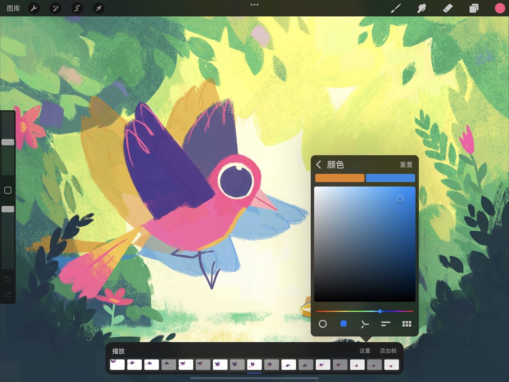
Task: Select the third frame thumbnail in timeline
Action: pyautogui.click(x=151, y=365)
